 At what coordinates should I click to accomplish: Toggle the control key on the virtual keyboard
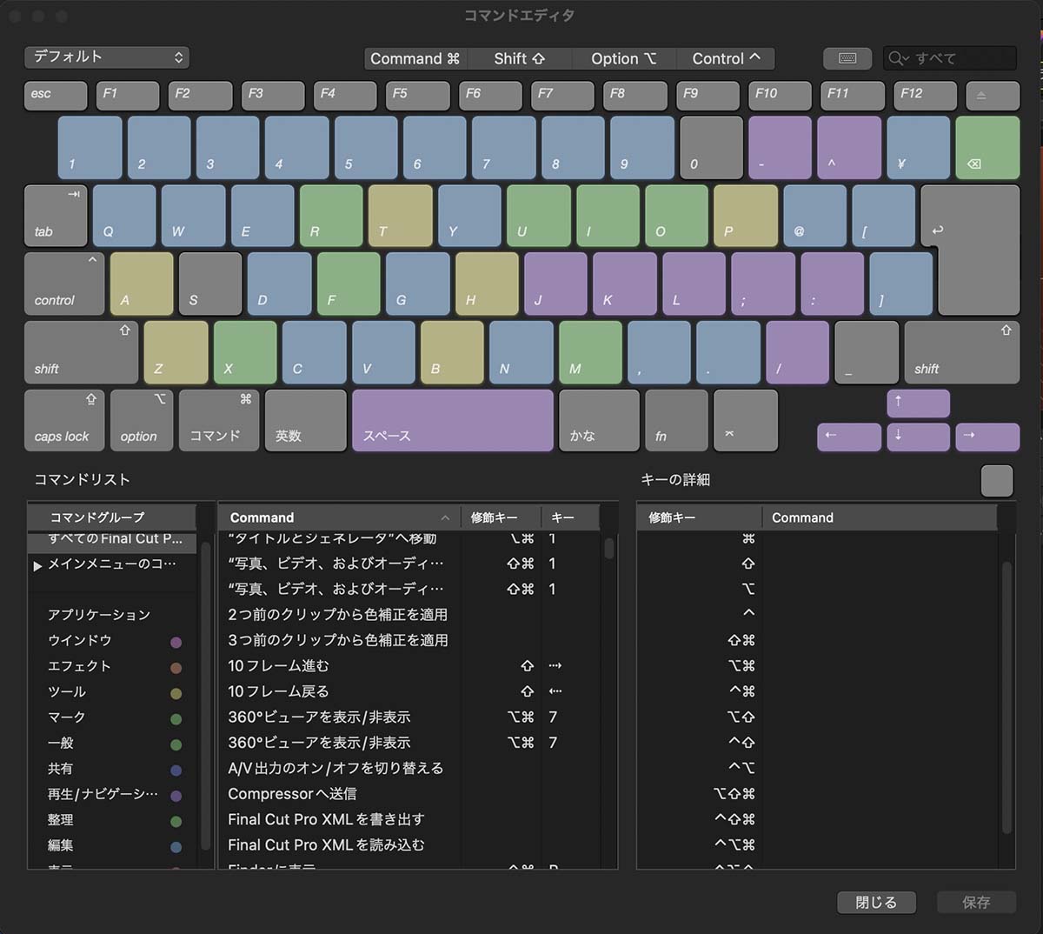(64, 284)
